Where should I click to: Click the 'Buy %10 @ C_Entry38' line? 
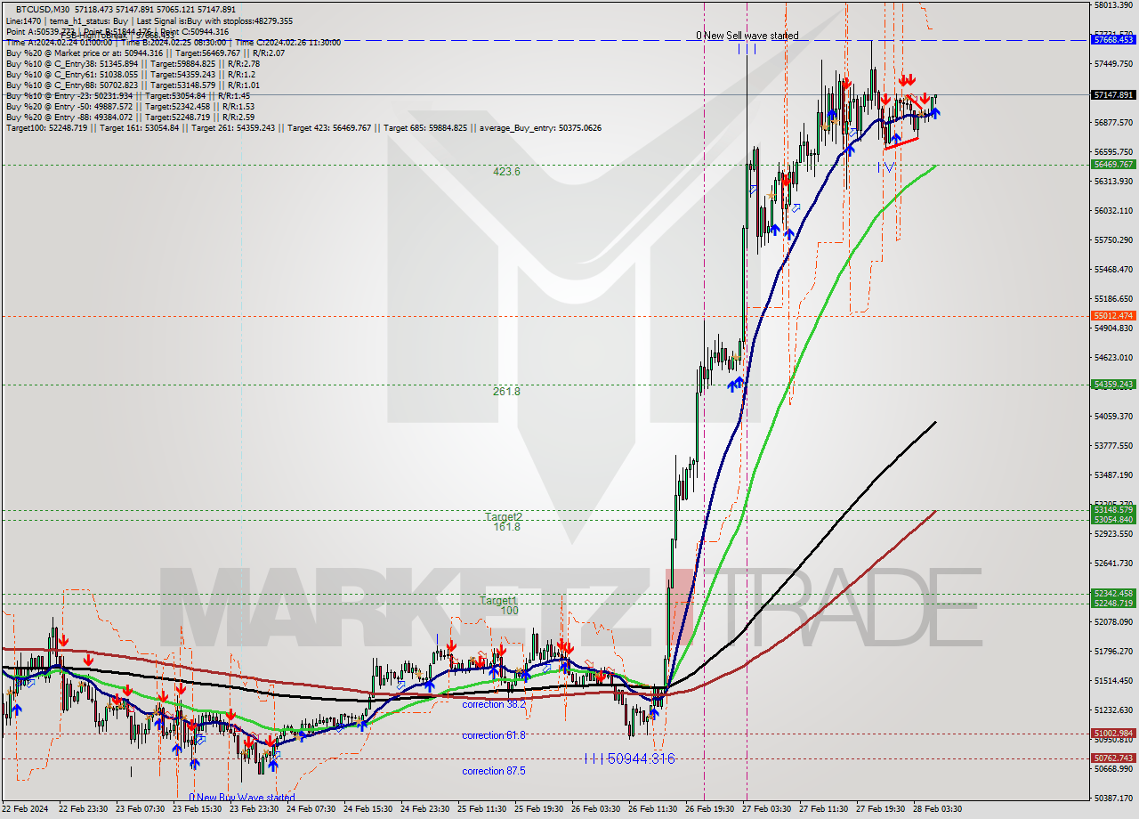(x=133, y=64)
